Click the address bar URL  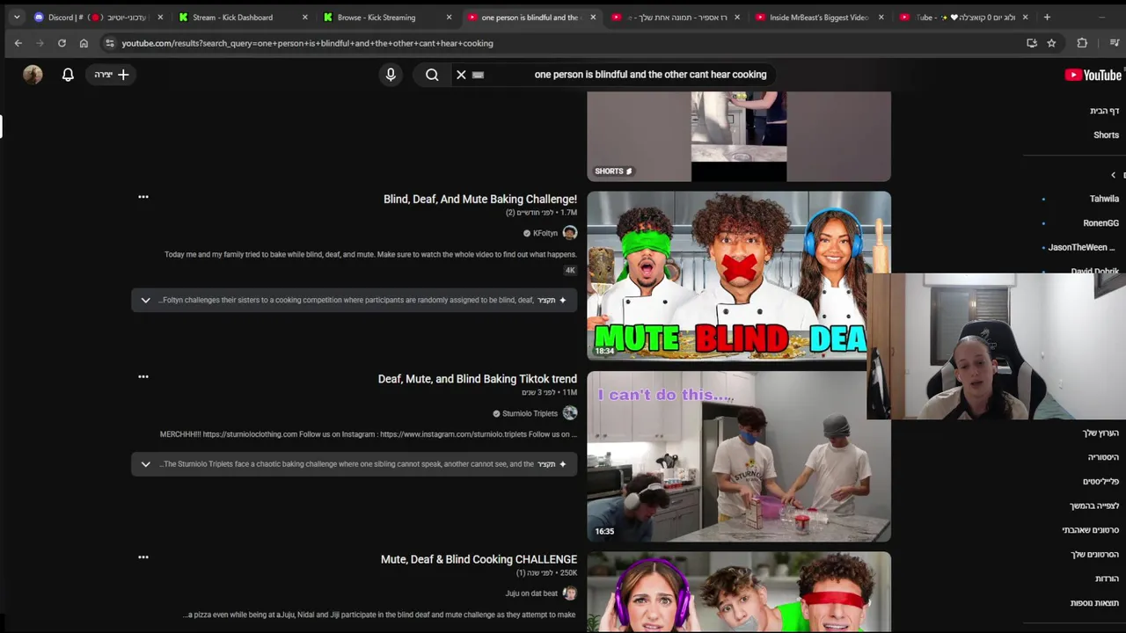(x=307, y=43)
